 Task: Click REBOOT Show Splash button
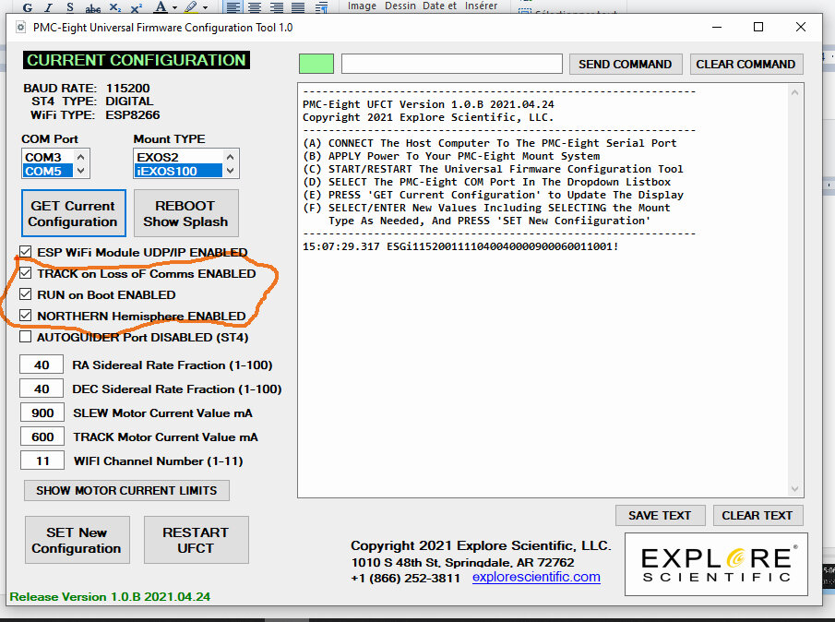(x=185, y=213)
